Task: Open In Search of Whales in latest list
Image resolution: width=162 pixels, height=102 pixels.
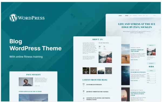Action: tap(94, 85)
